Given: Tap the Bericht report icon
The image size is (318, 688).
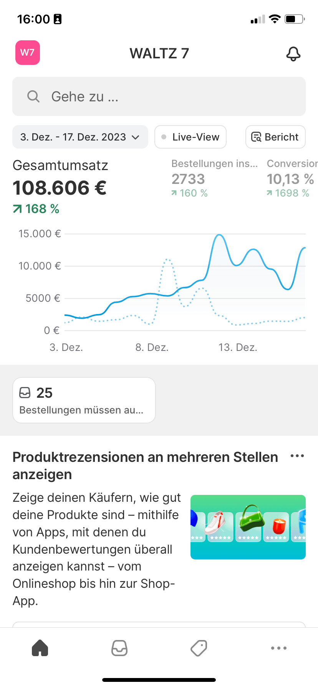Looking at the screenshot, I should tap(256, 137).
